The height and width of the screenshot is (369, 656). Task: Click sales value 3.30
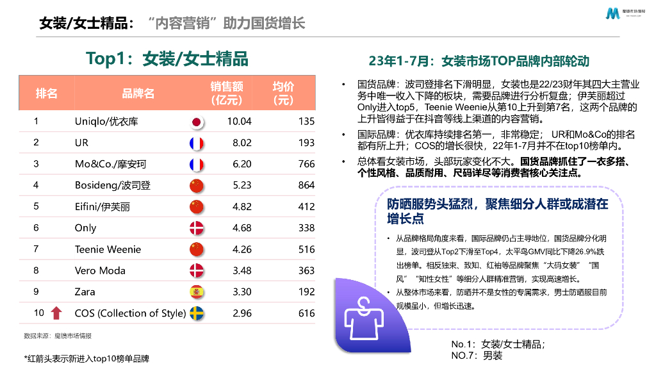point(242,292)
